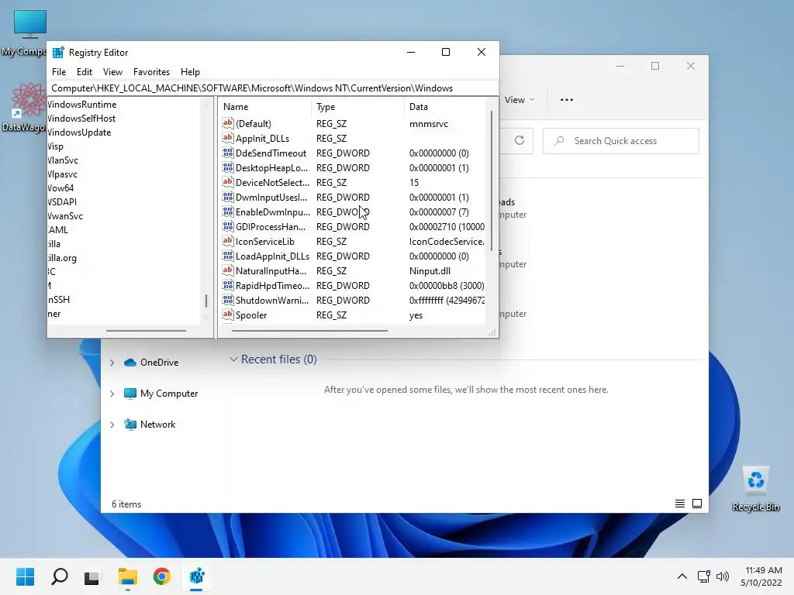Click the string icon of AppInit_DLLs
This screenshot has height=595, width=794.
click(x=228, y=138)
